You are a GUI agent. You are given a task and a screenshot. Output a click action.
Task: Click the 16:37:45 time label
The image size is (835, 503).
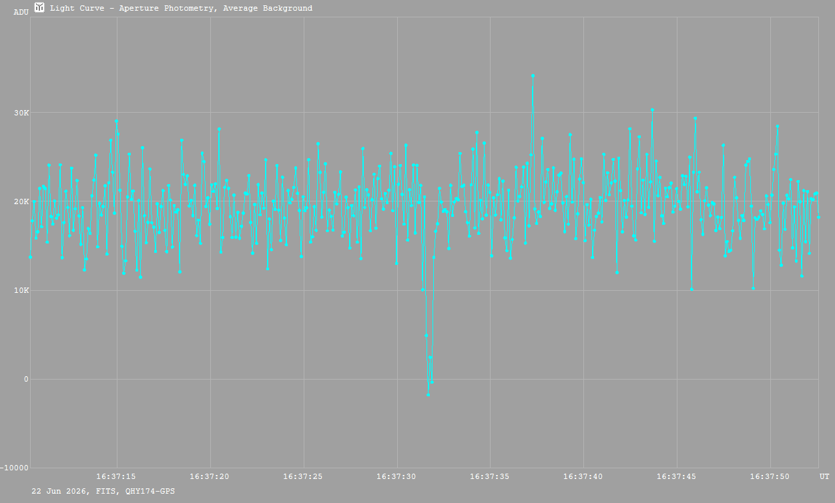[x=677, y=476]
